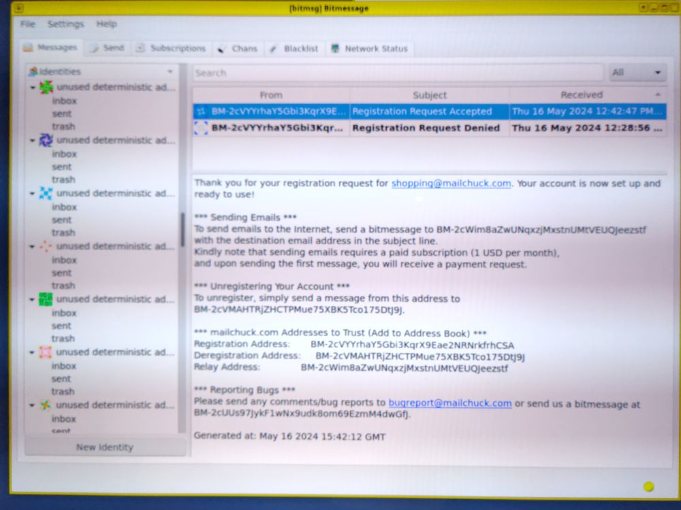Collapse the identity with blue swirl identicon
Image resolution: width=681 pixels, height=510 pixels.
(33, 141)
